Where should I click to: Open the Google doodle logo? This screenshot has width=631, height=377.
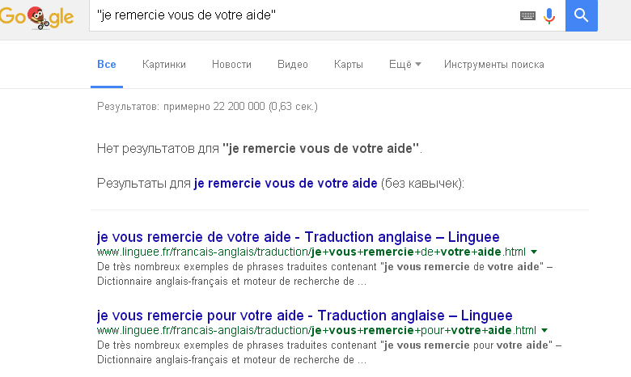coord(36,17)
